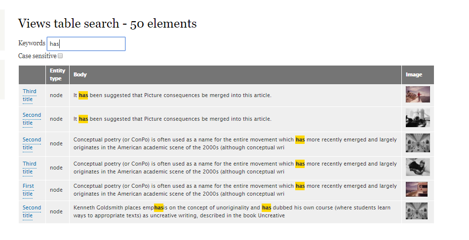Open the First title link

28,190
